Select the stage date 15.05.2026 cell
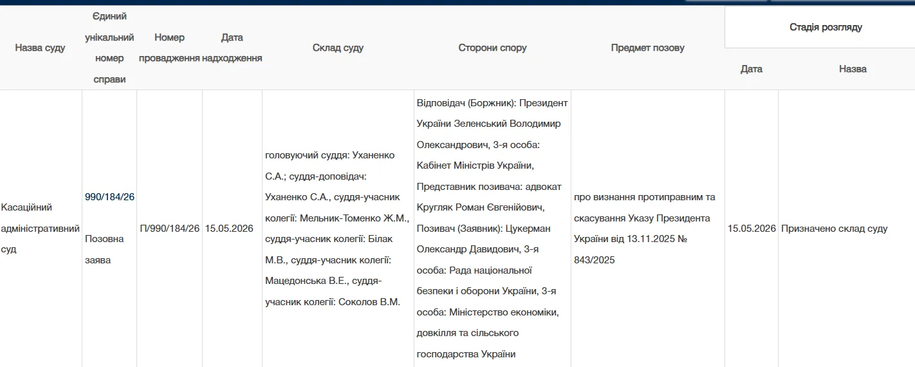Image resolution: width=915 pixels, height=367 pixels. click(x=752, y=229)
